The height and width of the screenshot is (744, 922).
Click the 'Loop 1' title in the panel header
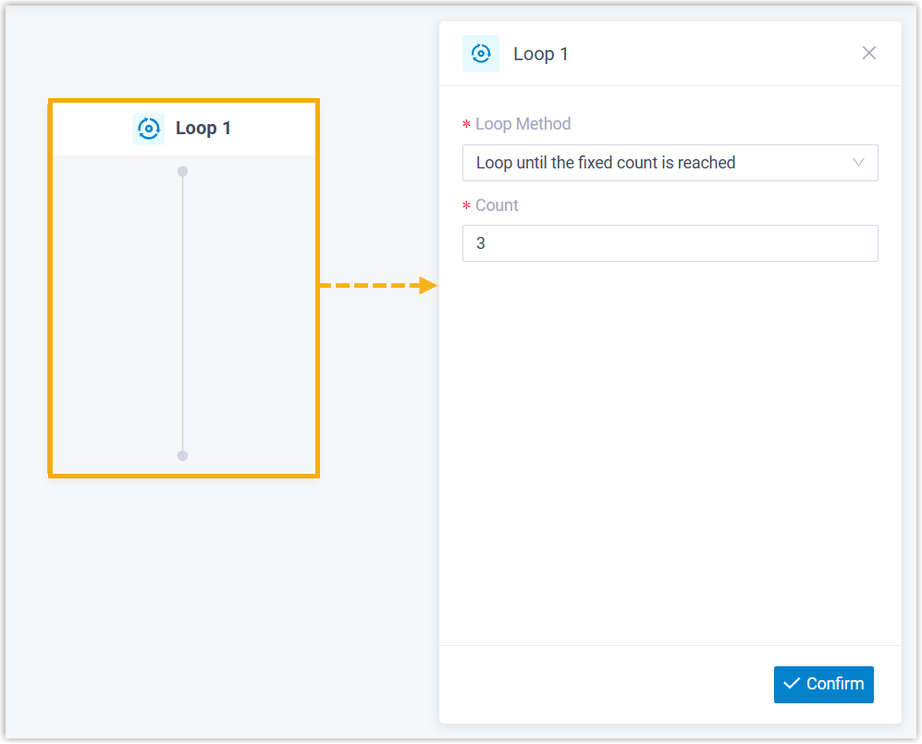click(x=541, y=54)
